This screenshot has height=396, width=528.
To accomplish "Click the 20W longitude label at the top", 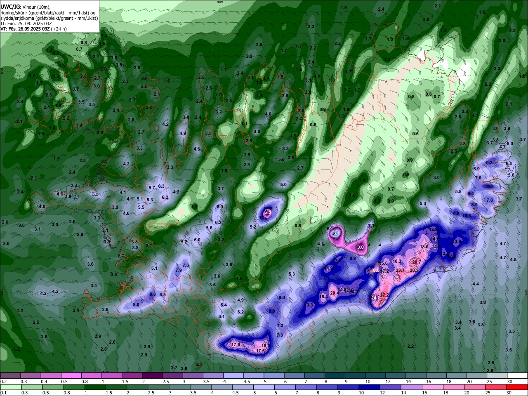I will pos(219,2).
